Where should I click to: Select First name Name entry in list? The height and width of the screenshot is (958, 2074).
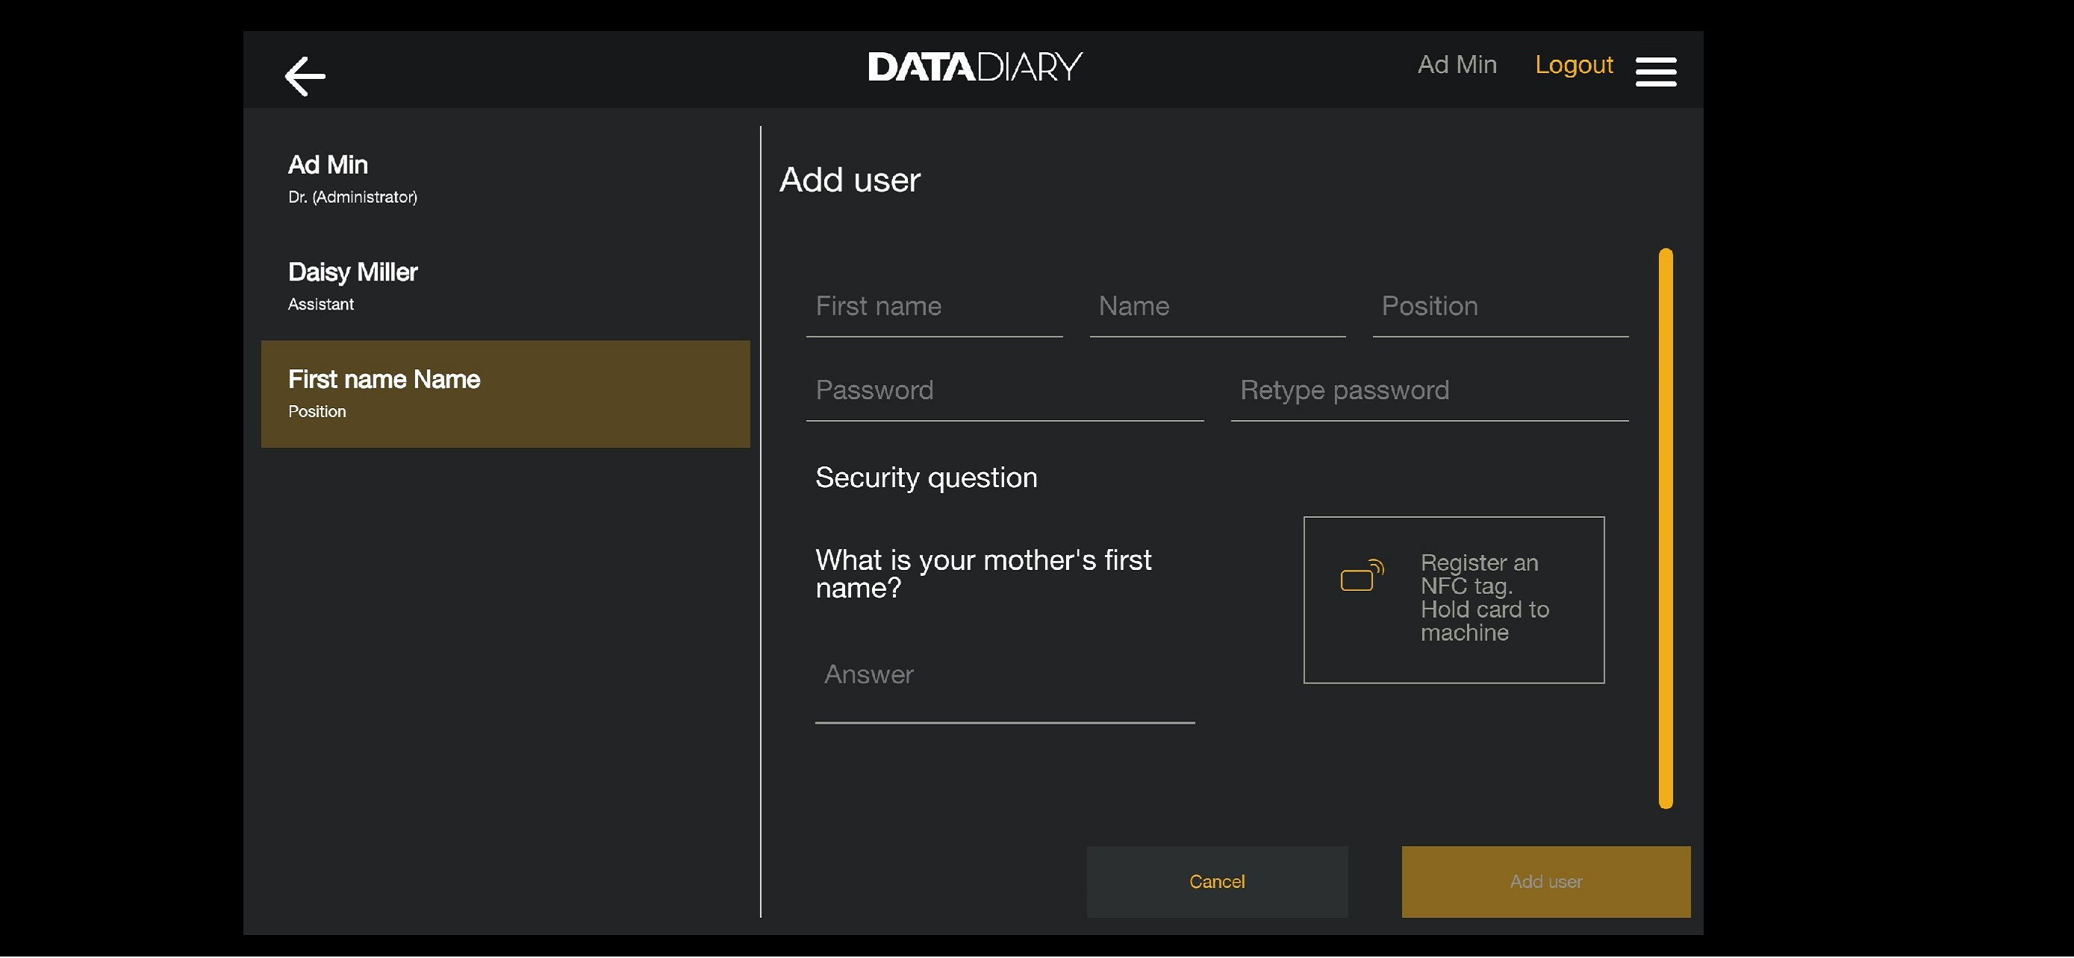coord(505,394)
